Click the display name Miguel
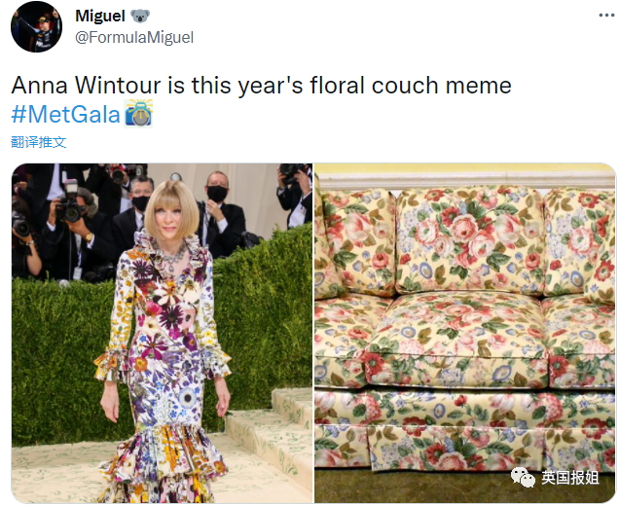620x506 pixels. point(100,17)
